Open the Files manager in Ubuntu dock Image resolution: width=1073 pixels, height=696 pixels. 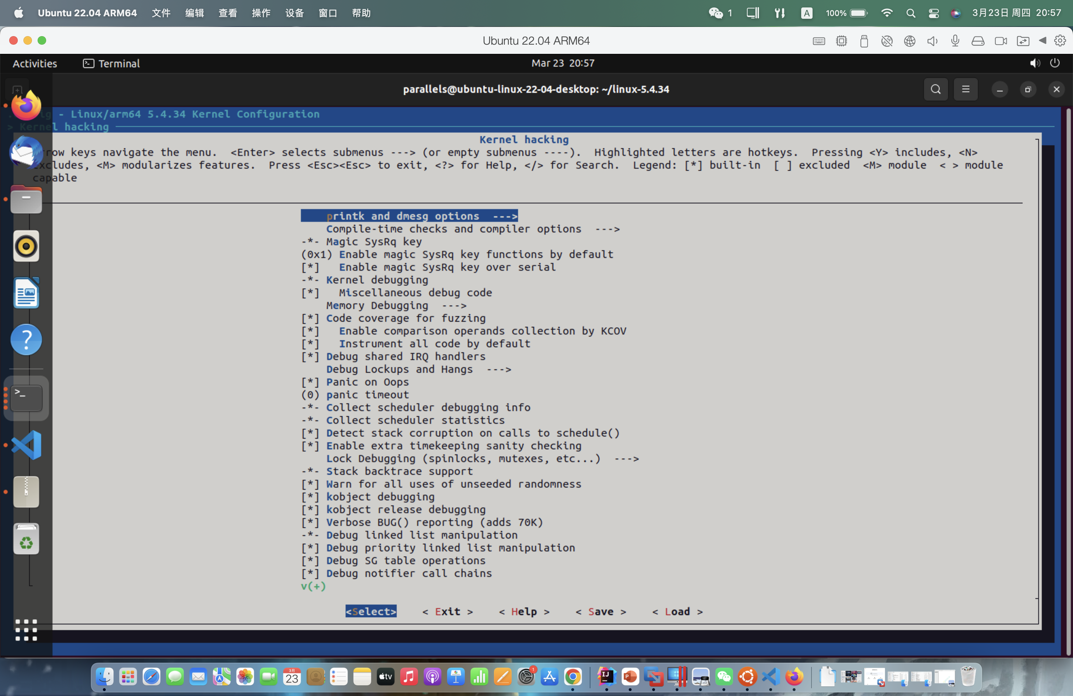pos(26,200)
